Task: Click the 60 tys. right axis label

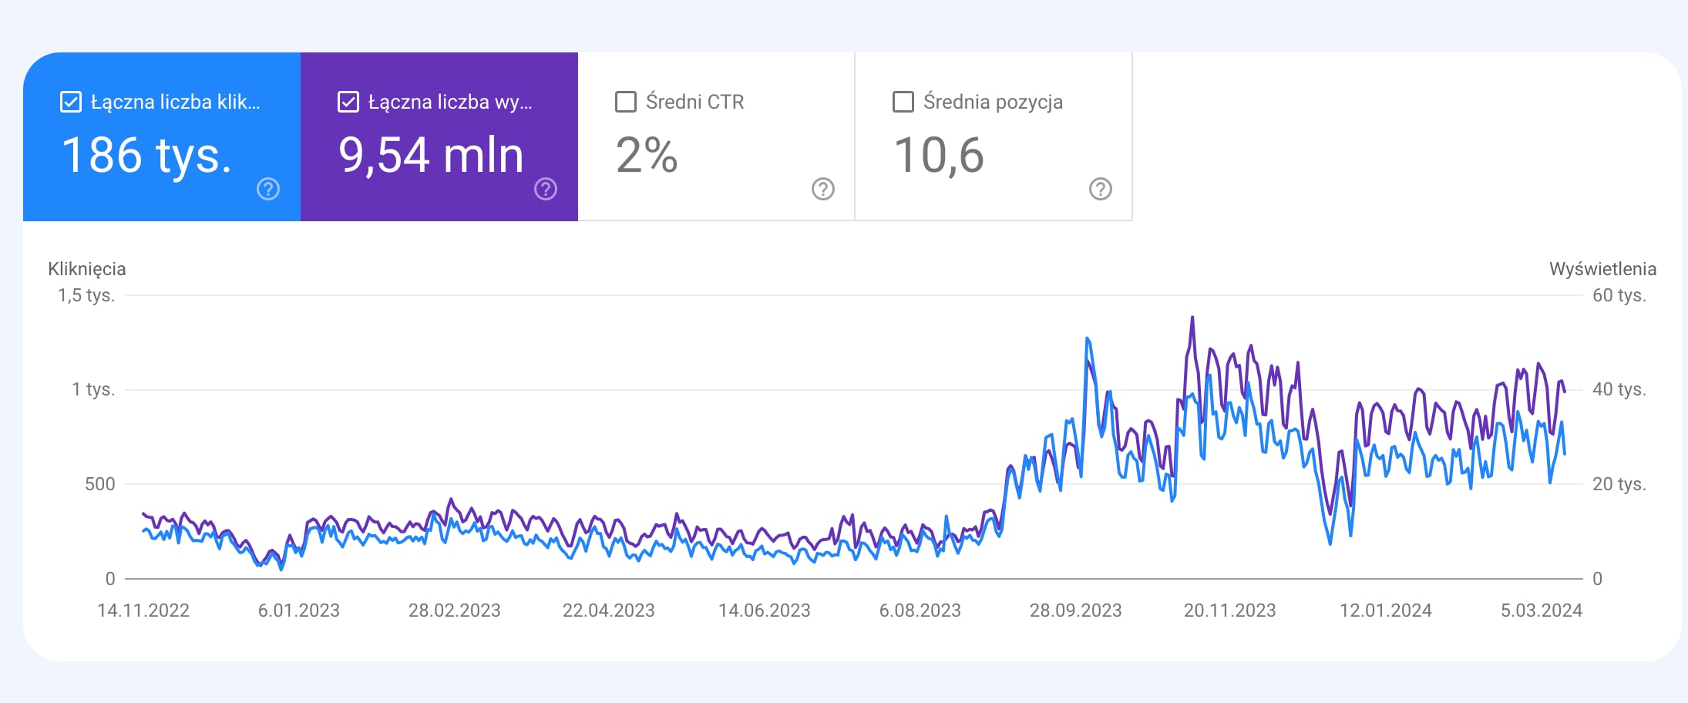Action: point(1619,295)
